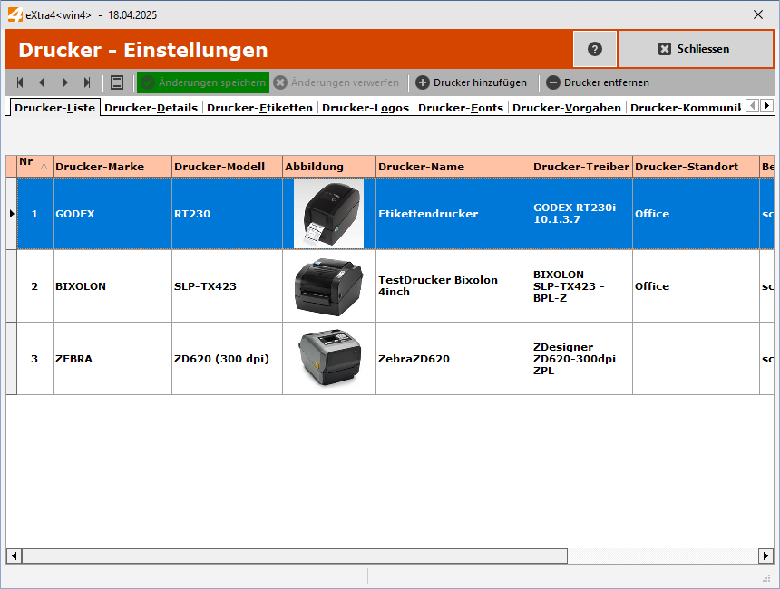780x589 pixels.
Task: Open the Drucker-Logos tab
Action: [366, 106]
